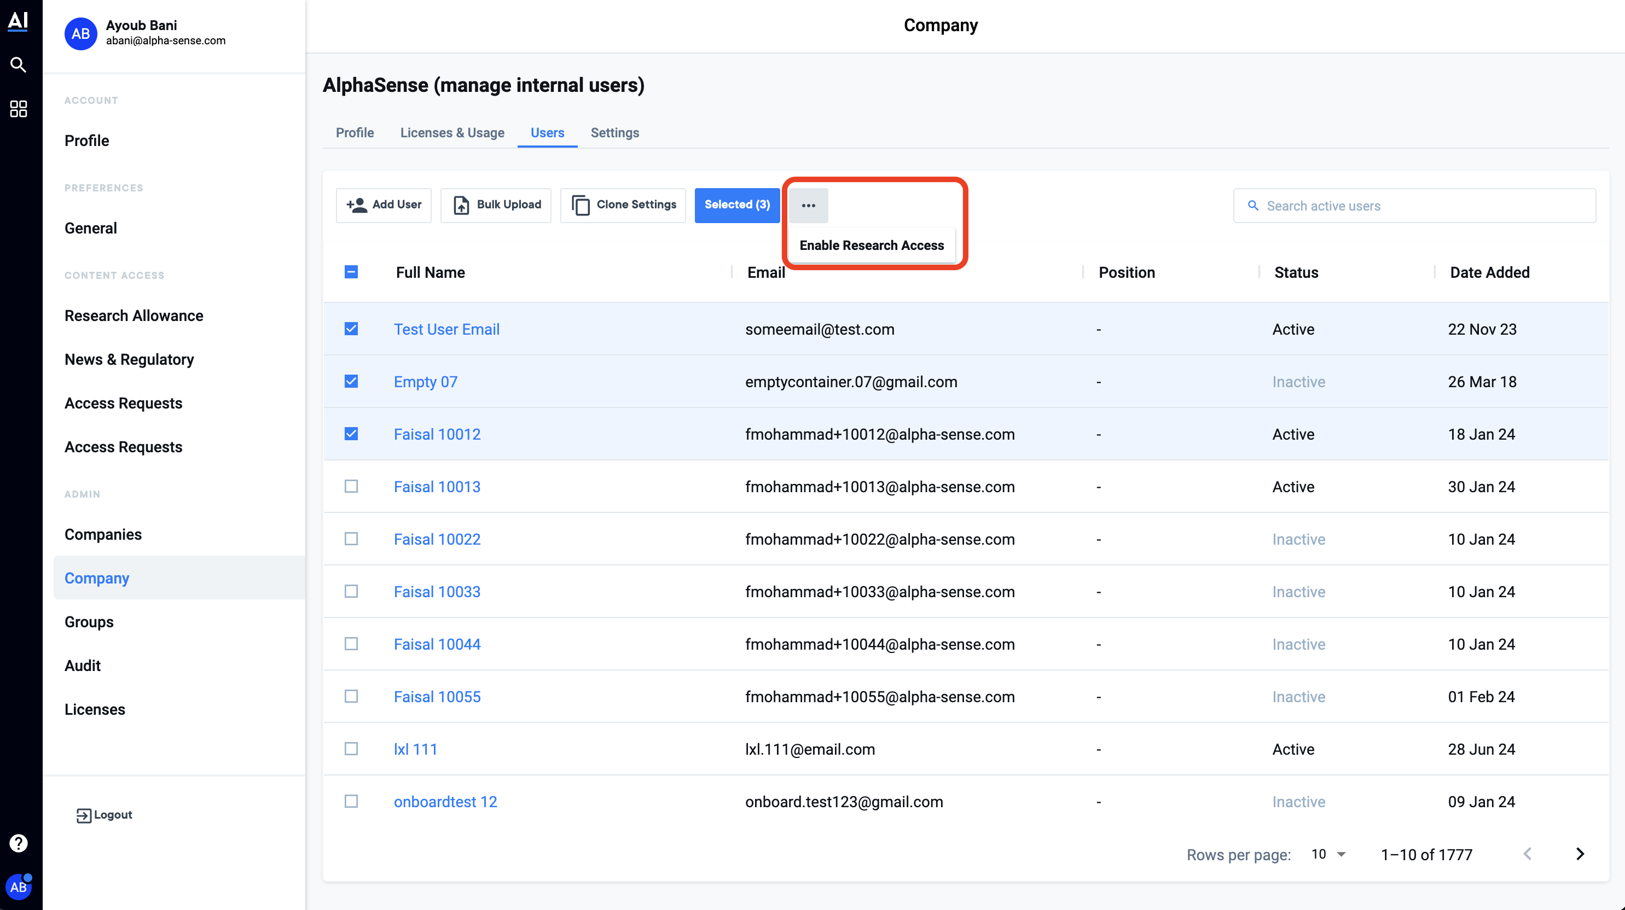Check Faisal 10013 row checkbox
Screen dimensions: 1625x910
351,486
